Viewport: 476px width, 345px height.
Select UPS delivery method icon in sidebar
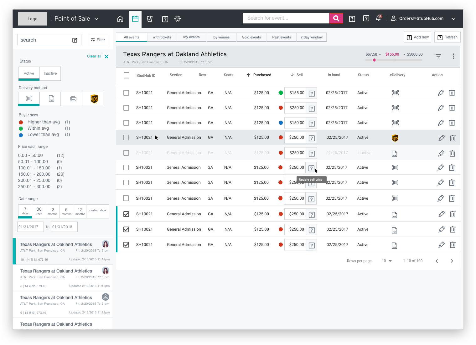(94, 99)
